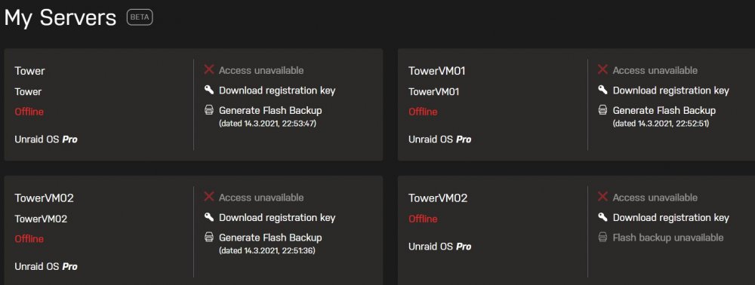Screen dimensions: 755x285
Task: Click the key icon in online-less TowerVM02 card with flash backup unavailable
Action: click(x=602, y=217)
